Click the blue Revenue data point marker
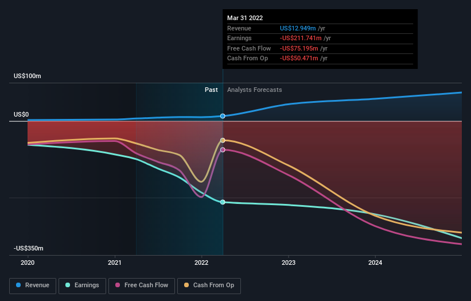This screenshot has height=301, width=471. [223, 116]
